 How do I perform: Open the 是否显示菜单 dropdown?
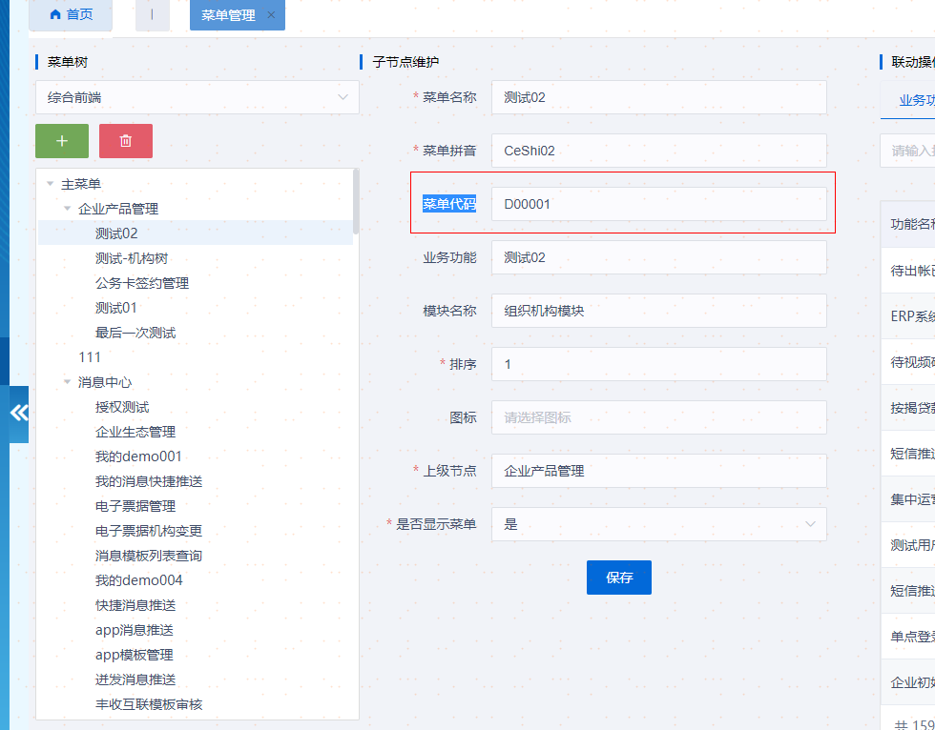pos(658,524)
